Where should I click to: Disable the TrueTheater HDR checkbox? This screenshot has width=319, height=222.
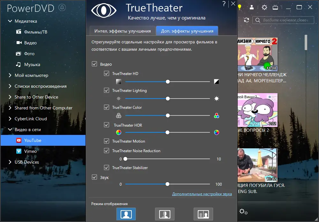(107, 124)
